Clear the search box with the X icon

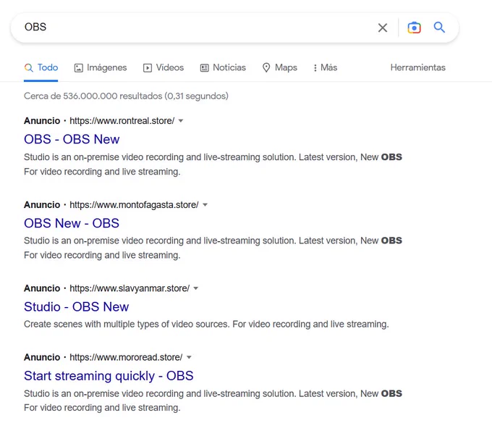383,28
